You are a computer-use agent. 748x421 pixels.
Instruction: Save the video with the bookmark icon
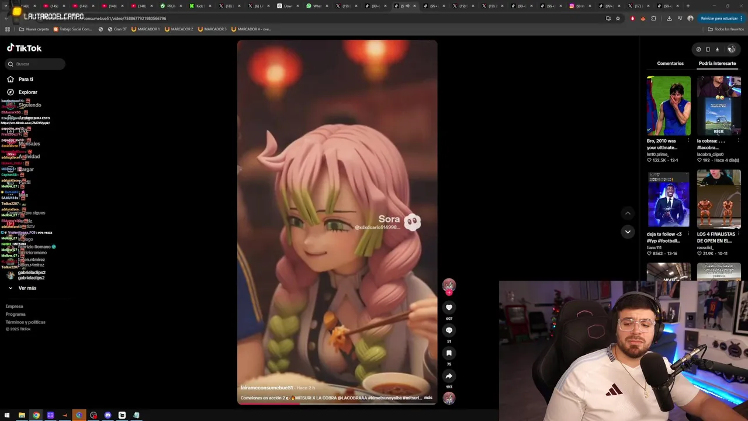[x=449, y=353]
